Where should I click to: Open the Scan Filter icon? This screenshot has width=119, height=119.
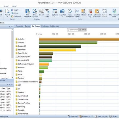pyautogui.click(x=47, y=13)
